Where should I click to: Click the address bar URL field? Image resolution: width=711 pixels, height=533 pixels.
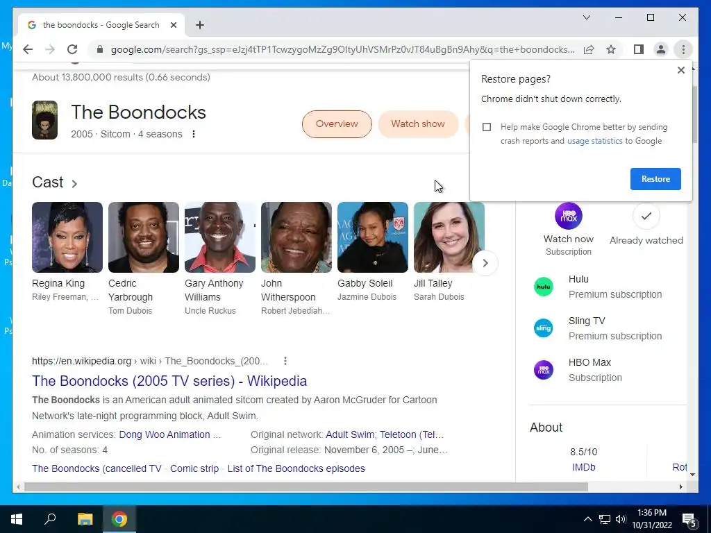pyautogui.click(x=342, y=49)
